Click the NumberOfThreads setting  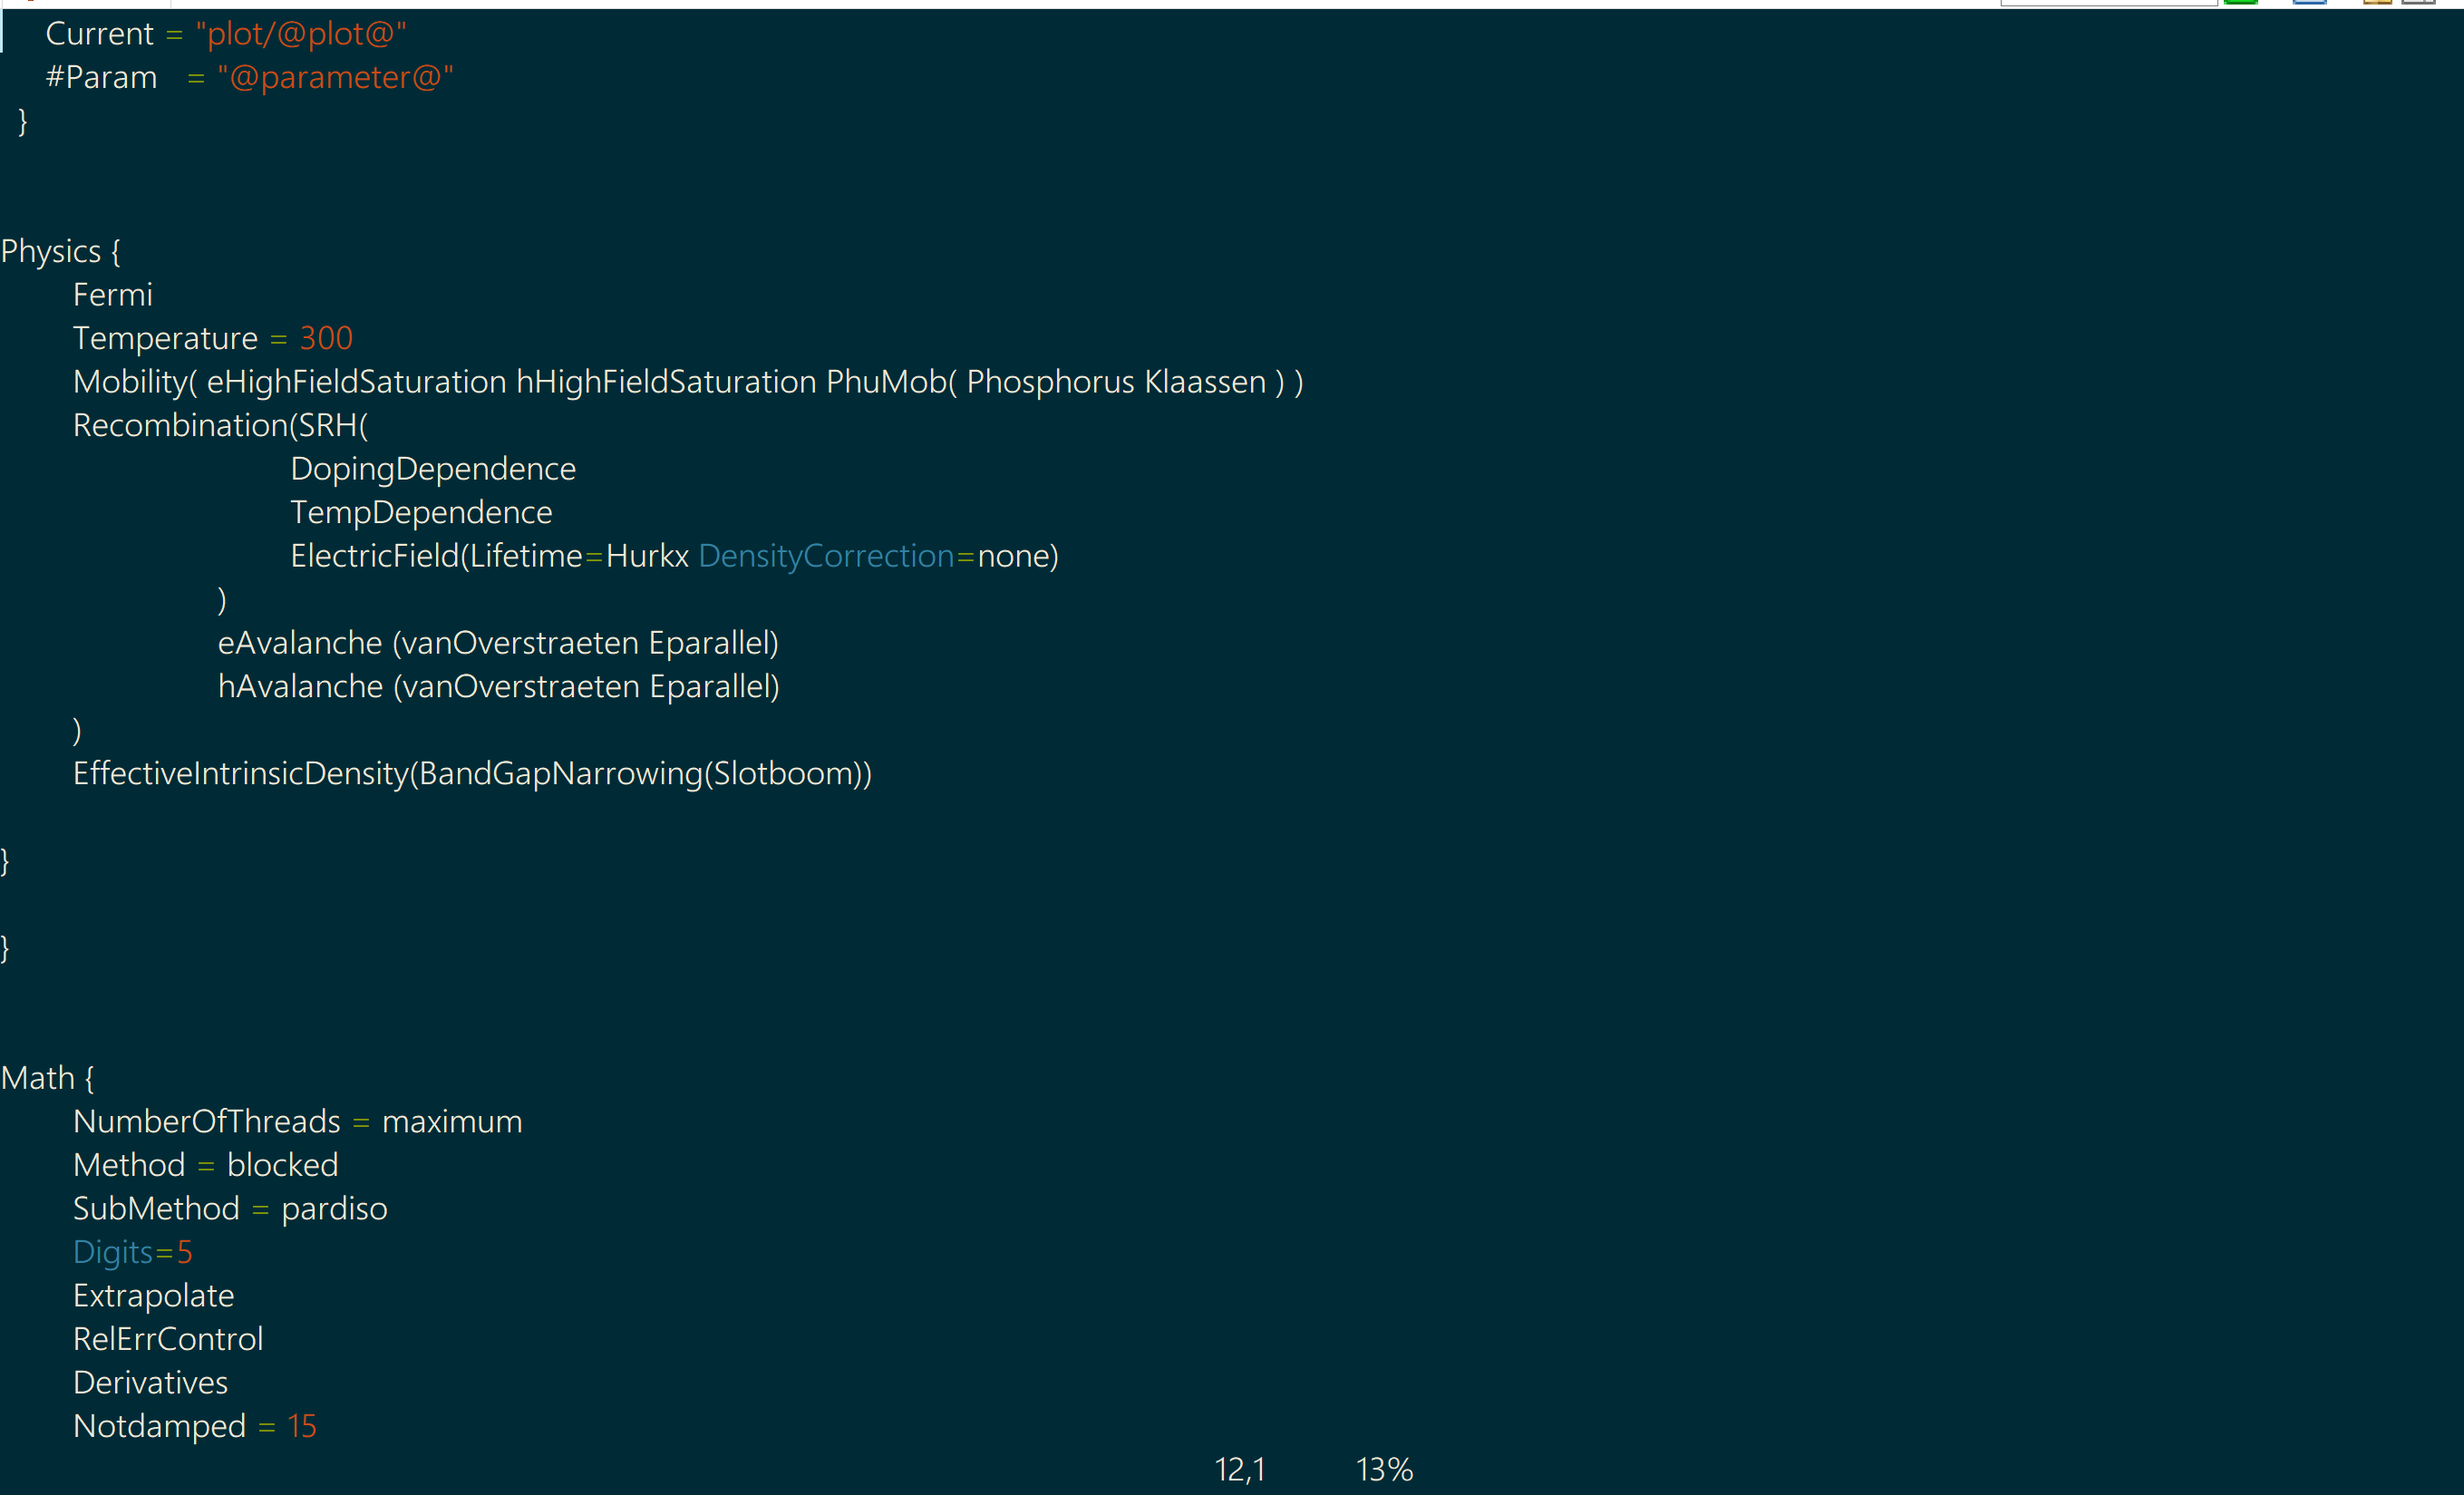pos(207,1122)
